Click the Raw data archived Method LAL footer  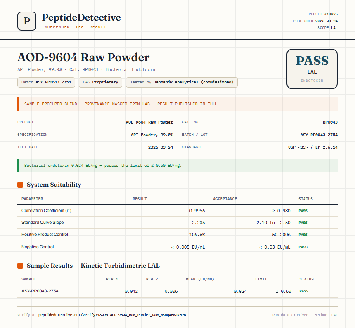click(305, 315)
